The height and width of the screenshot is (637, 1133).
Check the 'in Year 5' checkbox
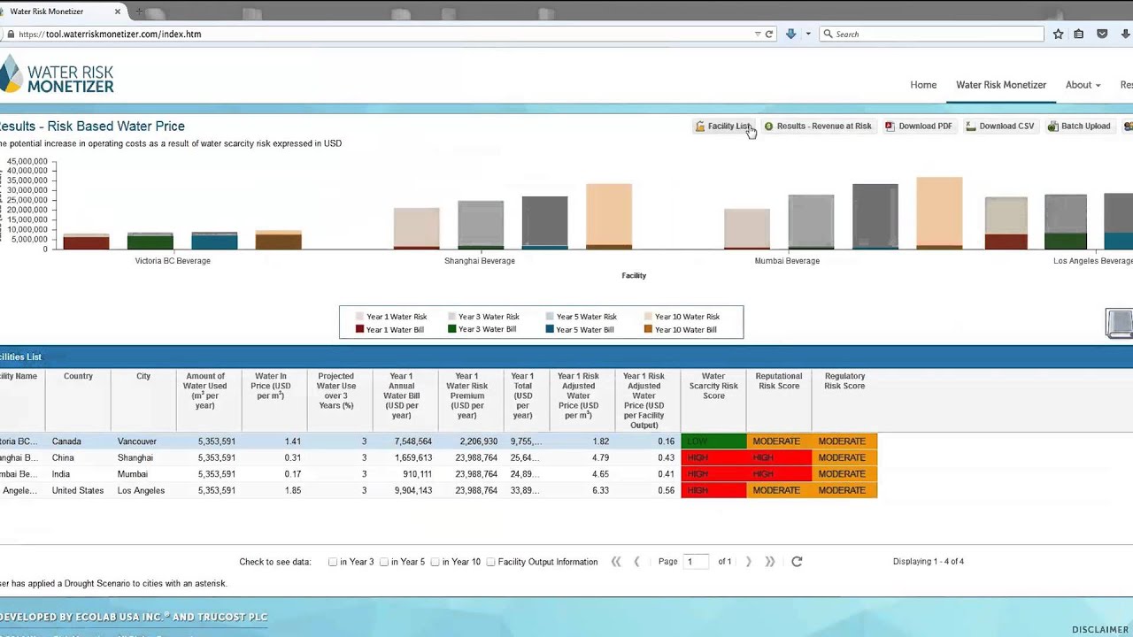(384, 562)
